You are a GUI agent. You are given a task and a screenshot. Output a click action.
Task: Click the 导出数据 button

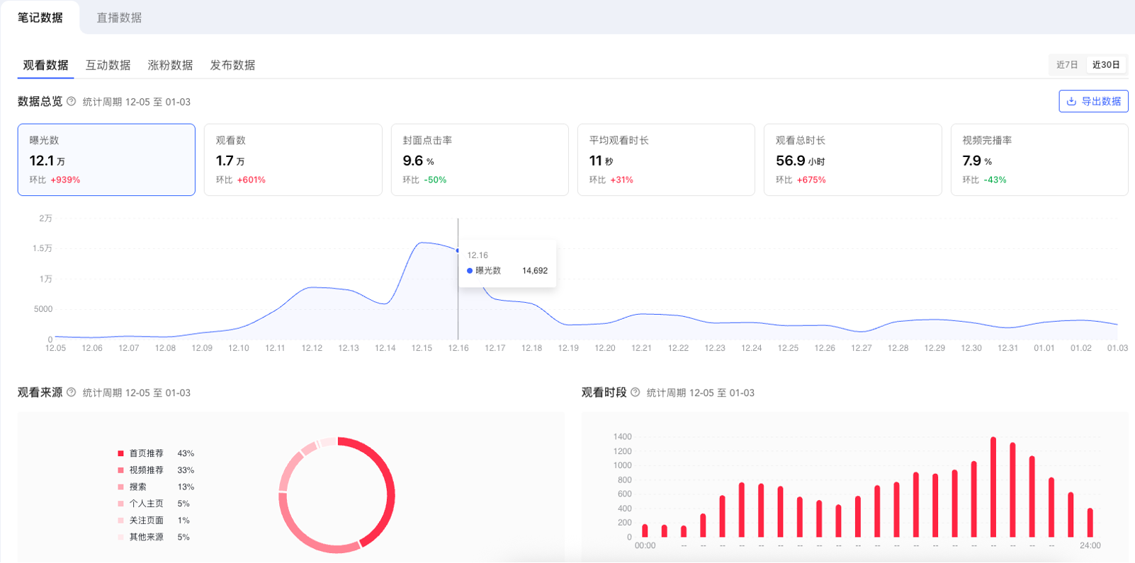click(1093, 101)
